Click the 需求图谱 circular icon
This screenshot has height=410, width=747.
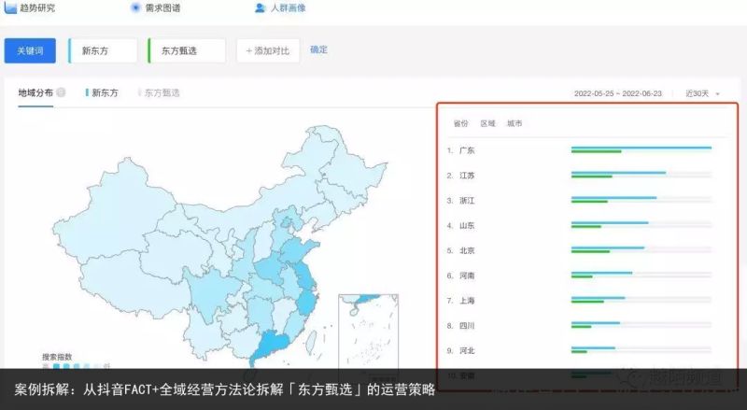135,7
